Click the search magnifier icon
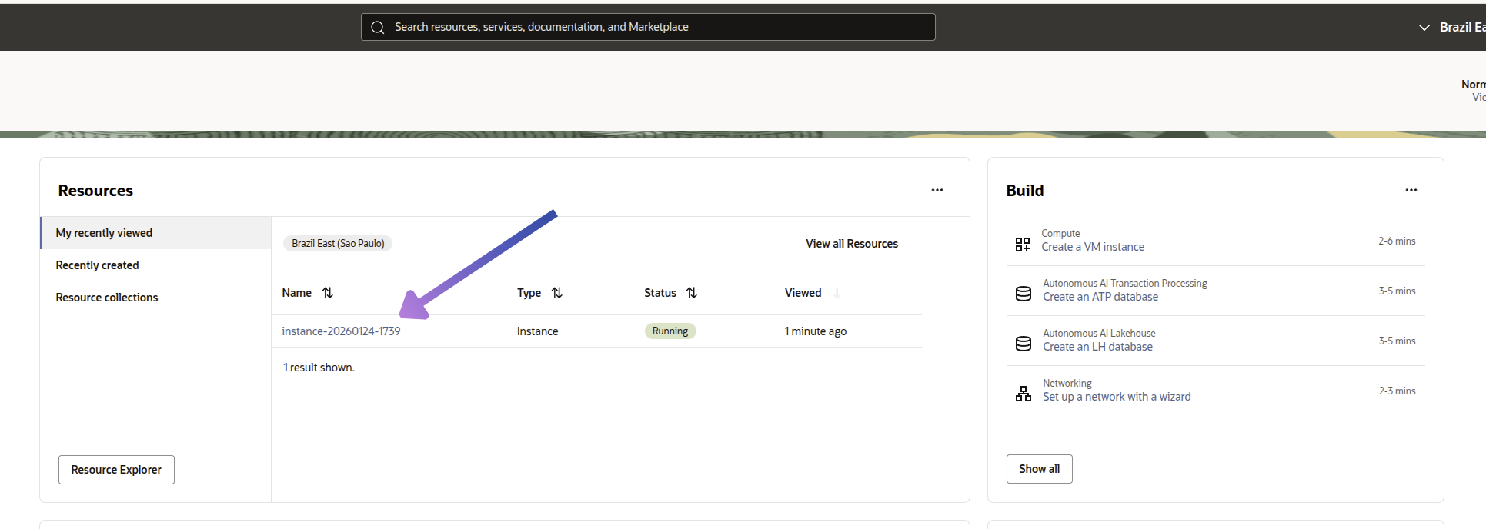 tap(377, 27)
